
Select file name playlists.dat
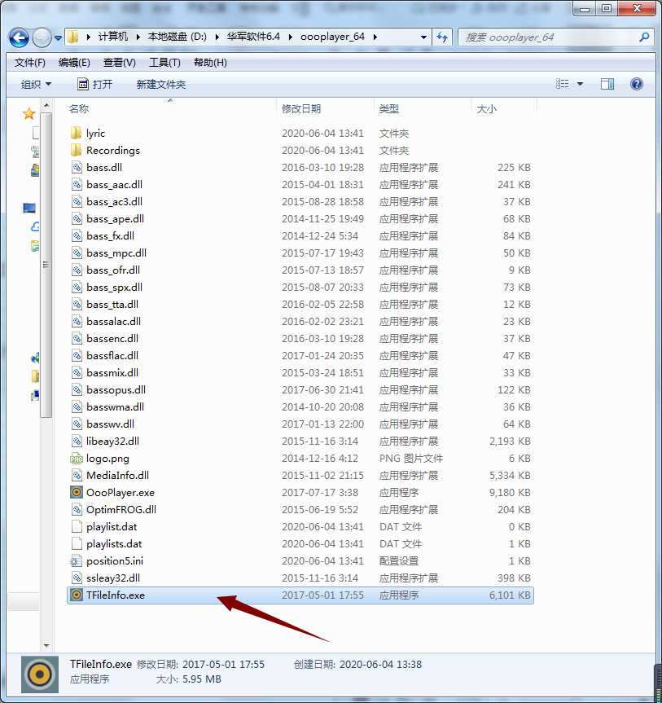tap(114, 544)
